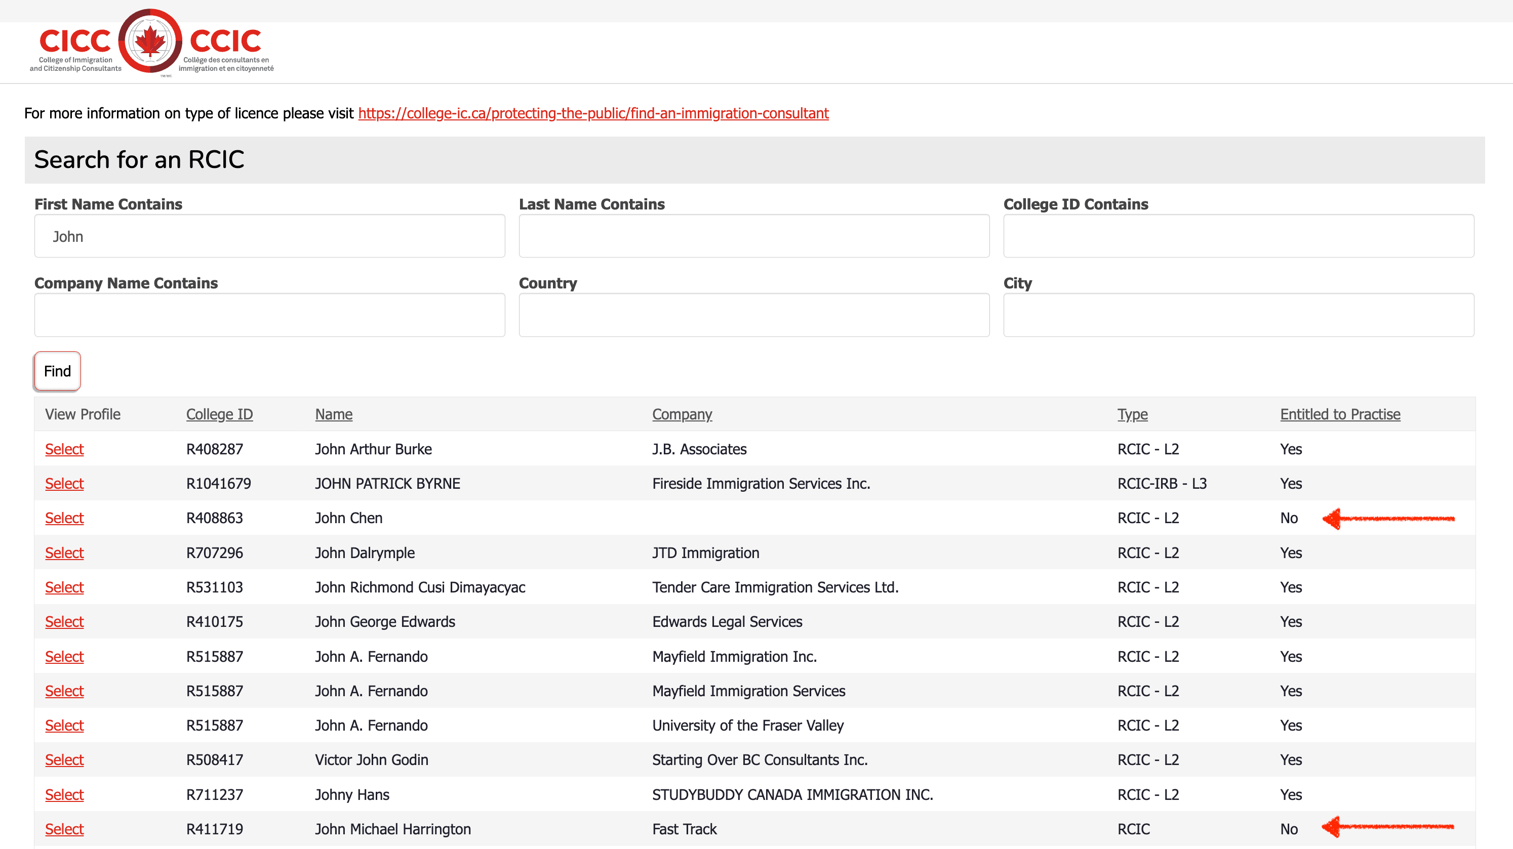
Task: Sort results by College ID
Action: coord(219,414)
